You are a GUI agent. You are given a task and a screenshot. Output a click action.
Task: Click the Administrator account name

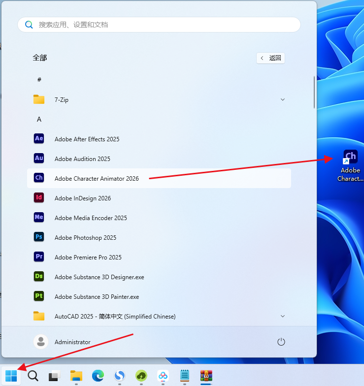point(72,342)
